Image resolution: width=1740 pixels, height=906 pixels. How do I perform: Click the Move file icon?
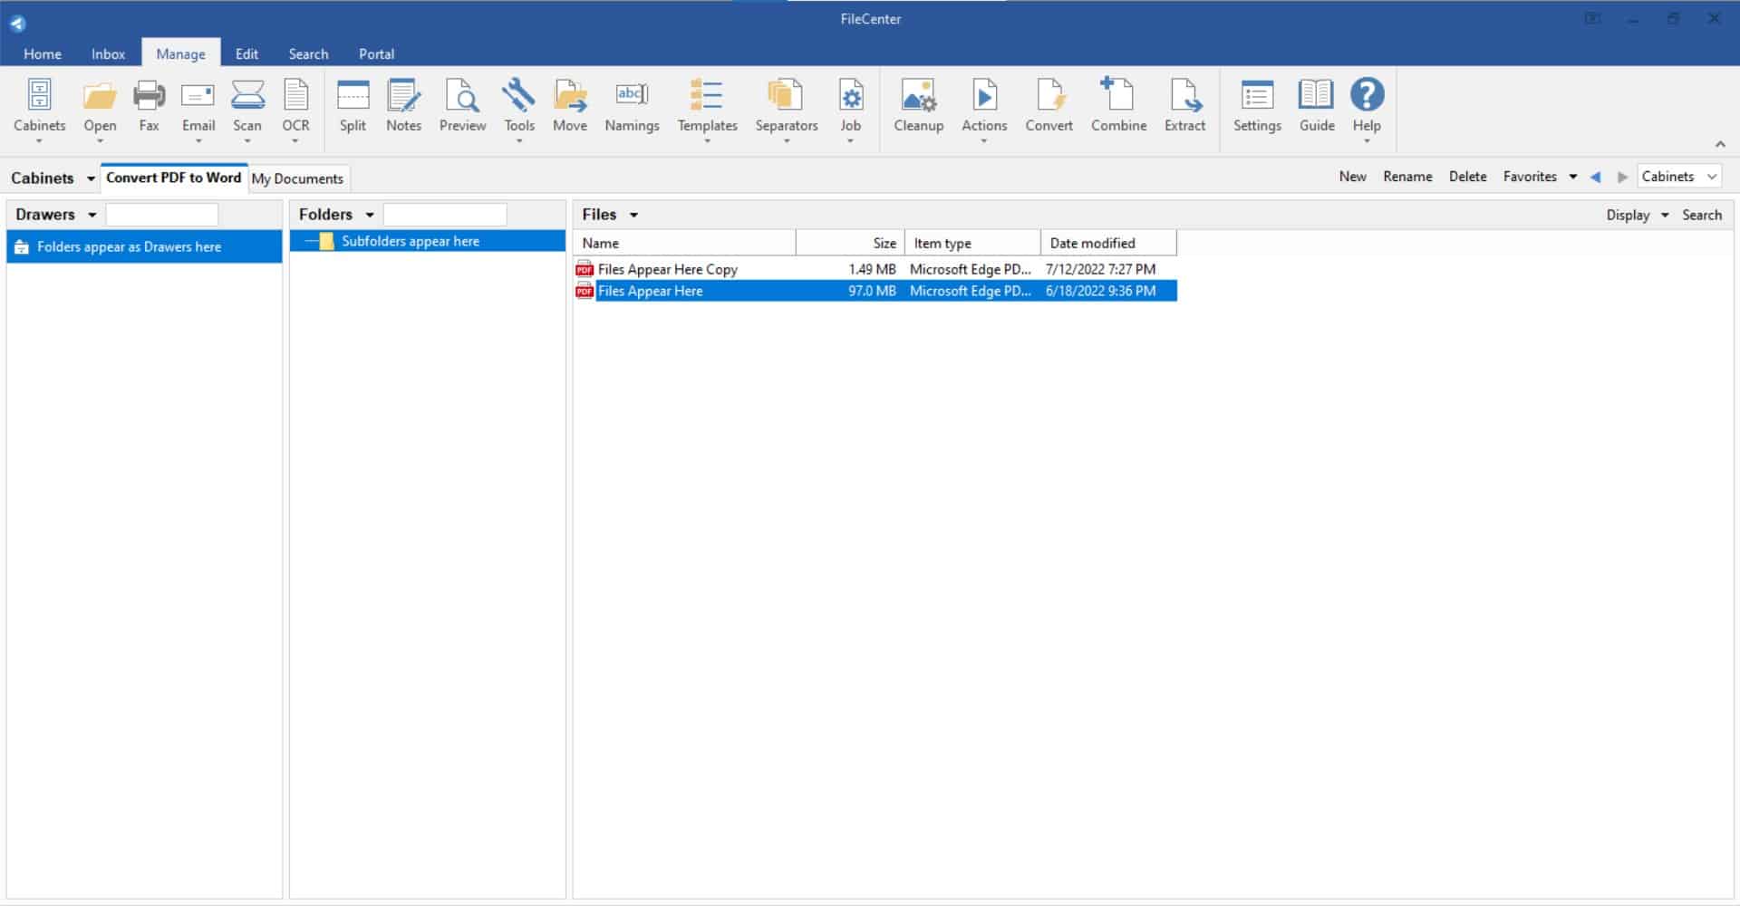[570, 95]
